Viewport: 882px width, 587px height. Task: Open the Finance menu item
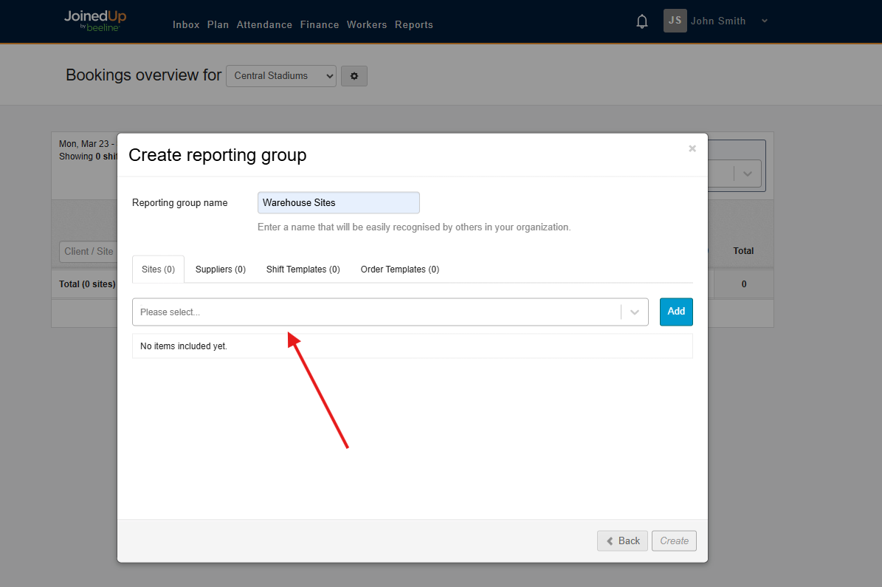[319, 24]
